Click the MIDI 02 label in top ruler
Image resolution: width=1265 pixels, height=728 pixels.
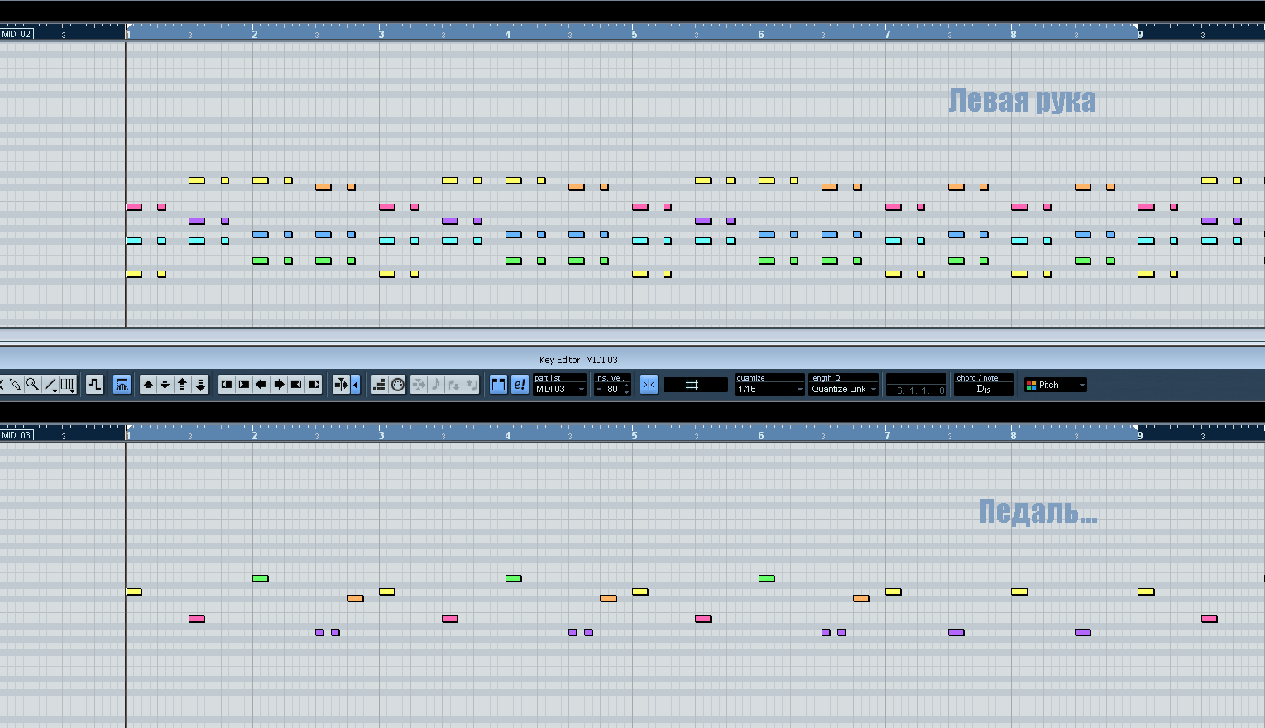[x=16, y=34]
